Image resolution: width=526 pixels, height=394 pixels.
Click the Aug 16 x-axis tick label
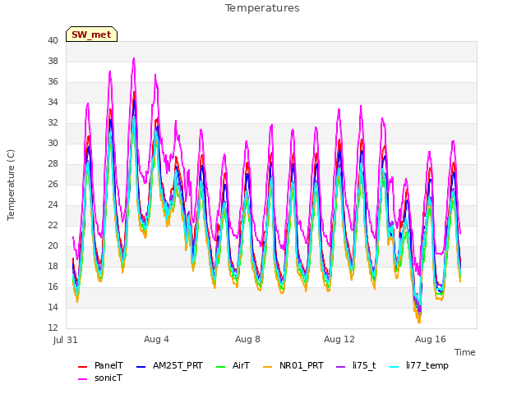(431, 339)
